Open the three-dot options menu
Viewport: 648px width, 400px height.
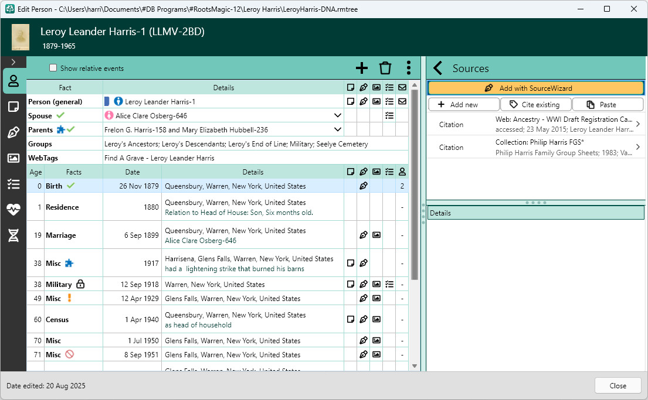coord(408,68)
